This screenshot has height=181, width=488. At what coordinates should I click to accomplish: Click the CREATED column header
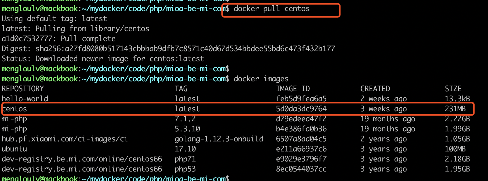click(x=375, y=89)
